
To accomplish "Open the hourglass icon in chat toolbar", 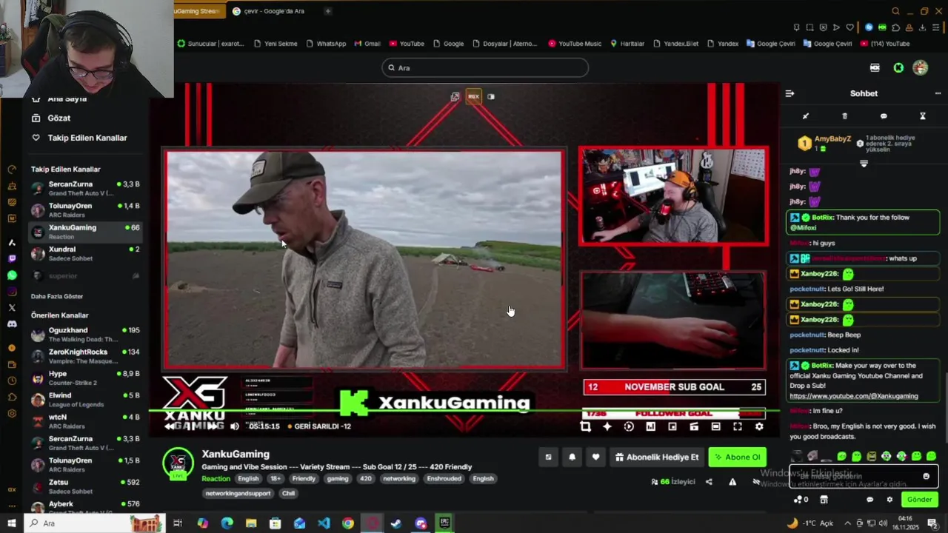I will point(923,116).
